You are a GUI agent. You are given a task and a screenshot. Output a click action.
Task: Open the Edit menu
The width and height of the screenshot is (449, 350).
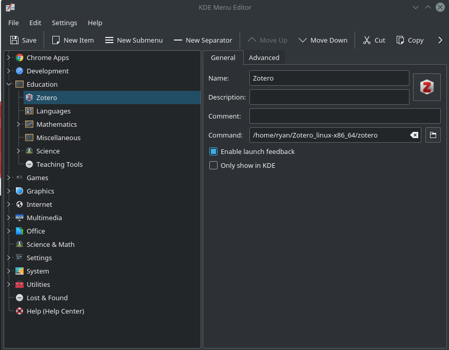coord(35,23)
